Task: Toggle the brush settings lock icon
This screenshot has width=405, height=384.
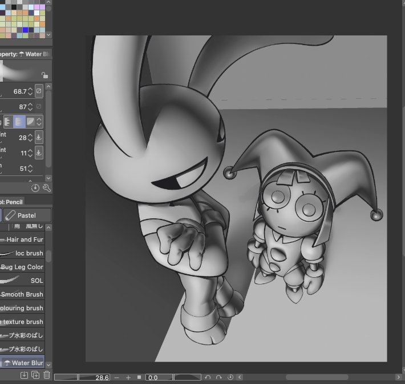Action: point(44,75)
